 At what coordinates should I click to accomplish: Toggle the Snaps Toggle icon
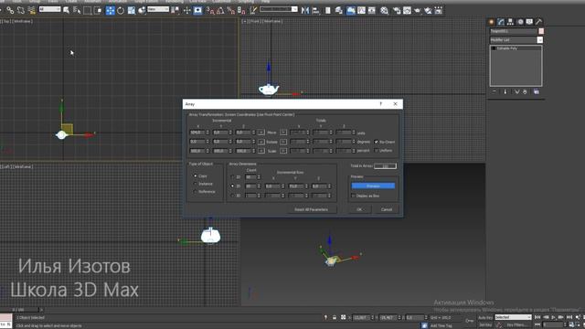[x=210, y=10]
